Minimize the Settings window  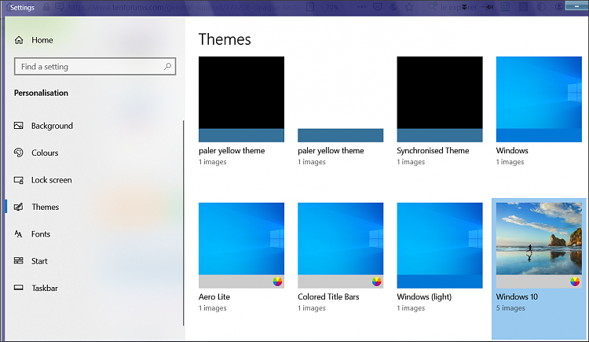pos(576,6)
